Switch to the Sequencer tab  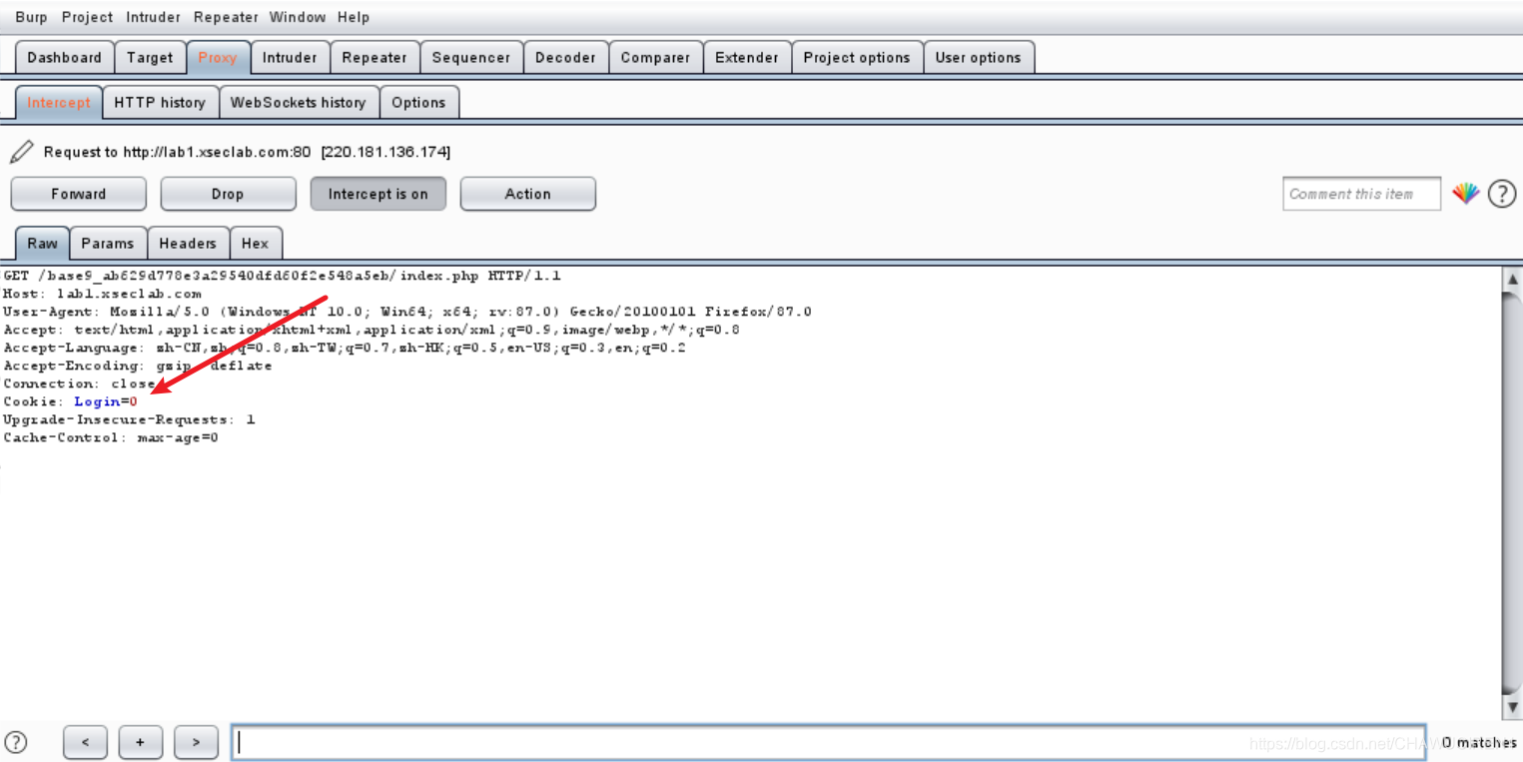tap(471, 57)
